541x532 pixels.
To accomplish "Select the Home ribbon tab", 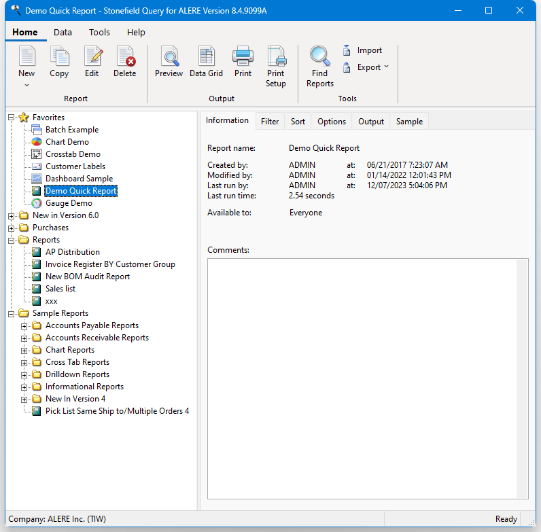I will [25, 33].
